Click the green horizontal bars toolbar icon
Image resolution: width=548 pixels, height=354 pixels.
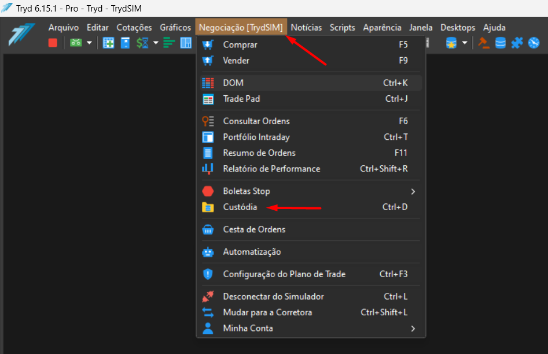click(169, 43)
